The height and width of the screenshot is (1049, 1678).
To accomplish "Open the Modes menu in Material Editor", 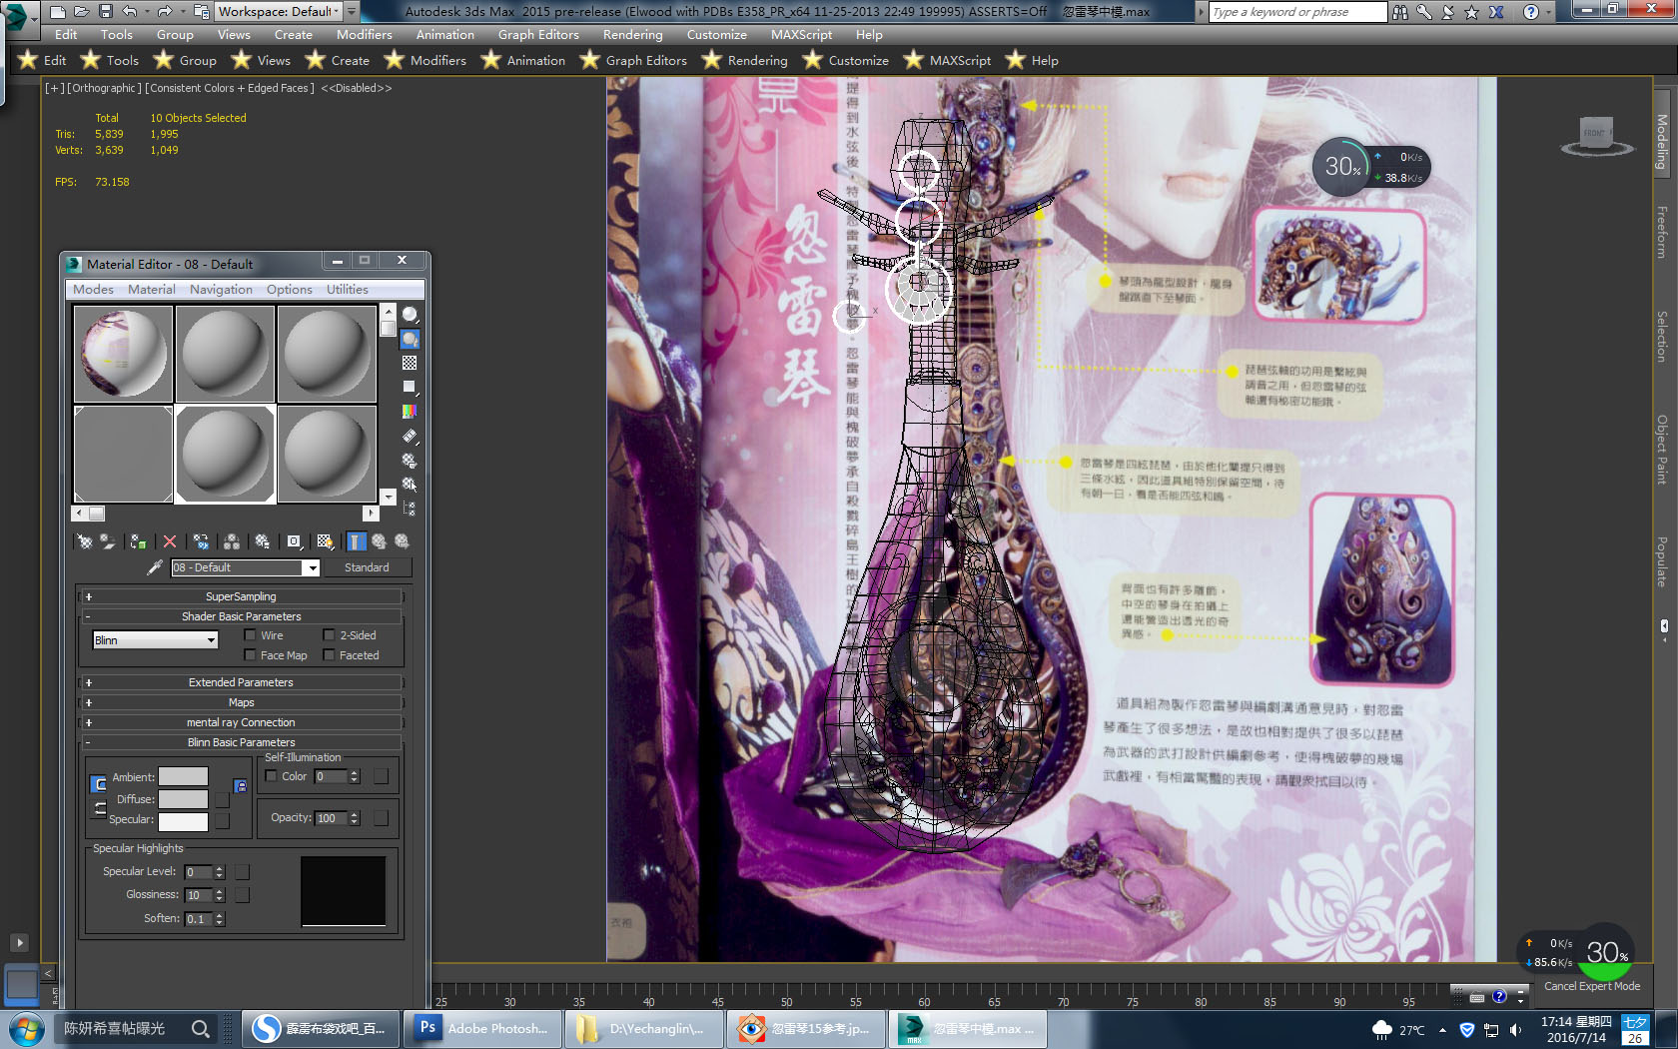I will (x=93, y=290).
